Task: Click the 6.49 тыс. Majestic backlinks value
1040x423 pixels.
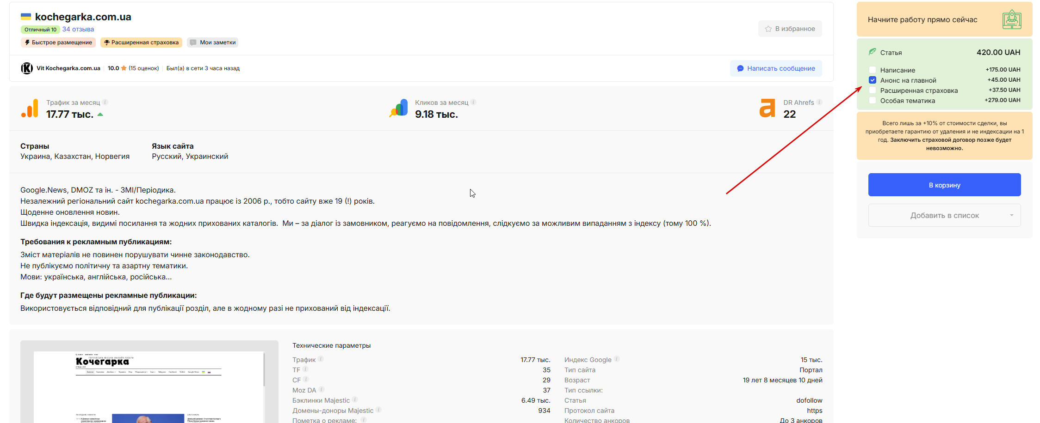Action: click(536, 400)
